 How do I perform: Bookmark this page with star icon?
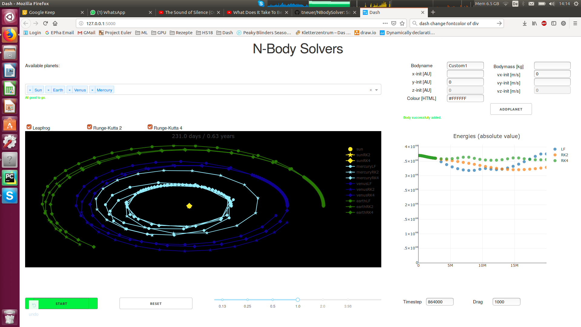[402, 23]
